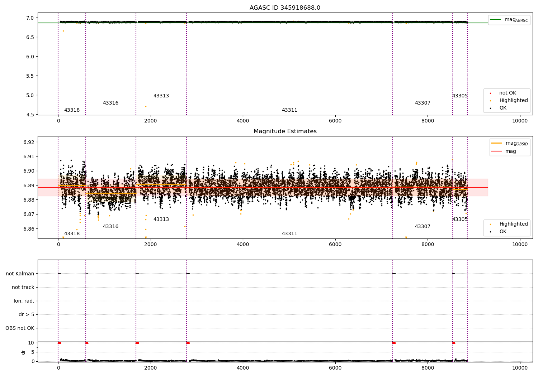Viewport: 538px width, 376px height.
Task: Click obsid label 43318 in top plot
Action: pyautogui.click(x=72, y=110)
